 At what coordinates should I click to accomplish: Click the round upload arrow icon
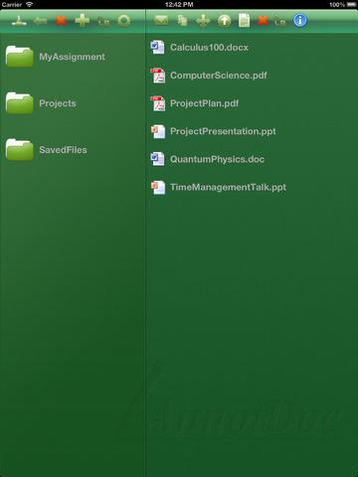(224, 21)
